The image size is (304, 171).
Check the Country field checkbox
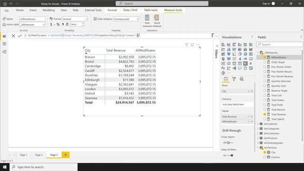point(265,157)
